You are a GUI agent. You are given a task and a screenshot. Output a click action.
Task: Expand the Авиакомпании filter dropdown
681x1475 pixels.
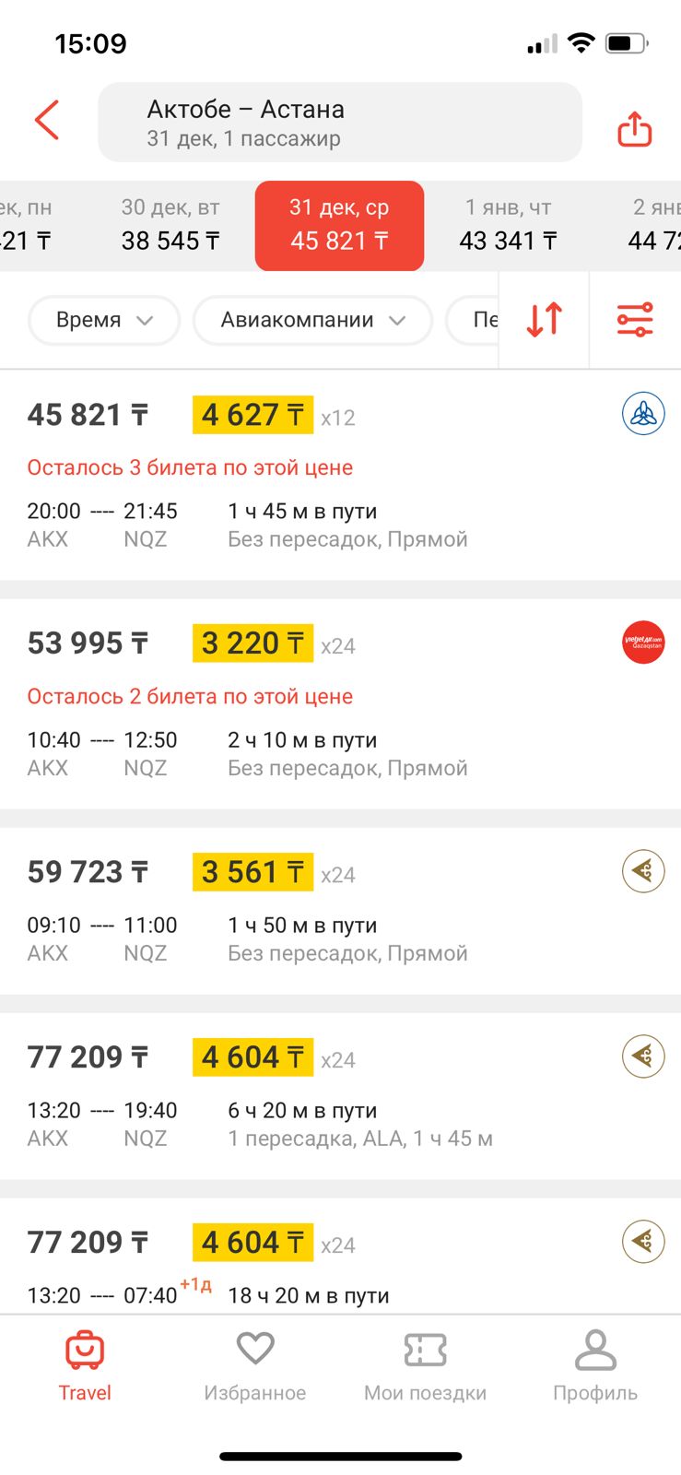point(312,320)
